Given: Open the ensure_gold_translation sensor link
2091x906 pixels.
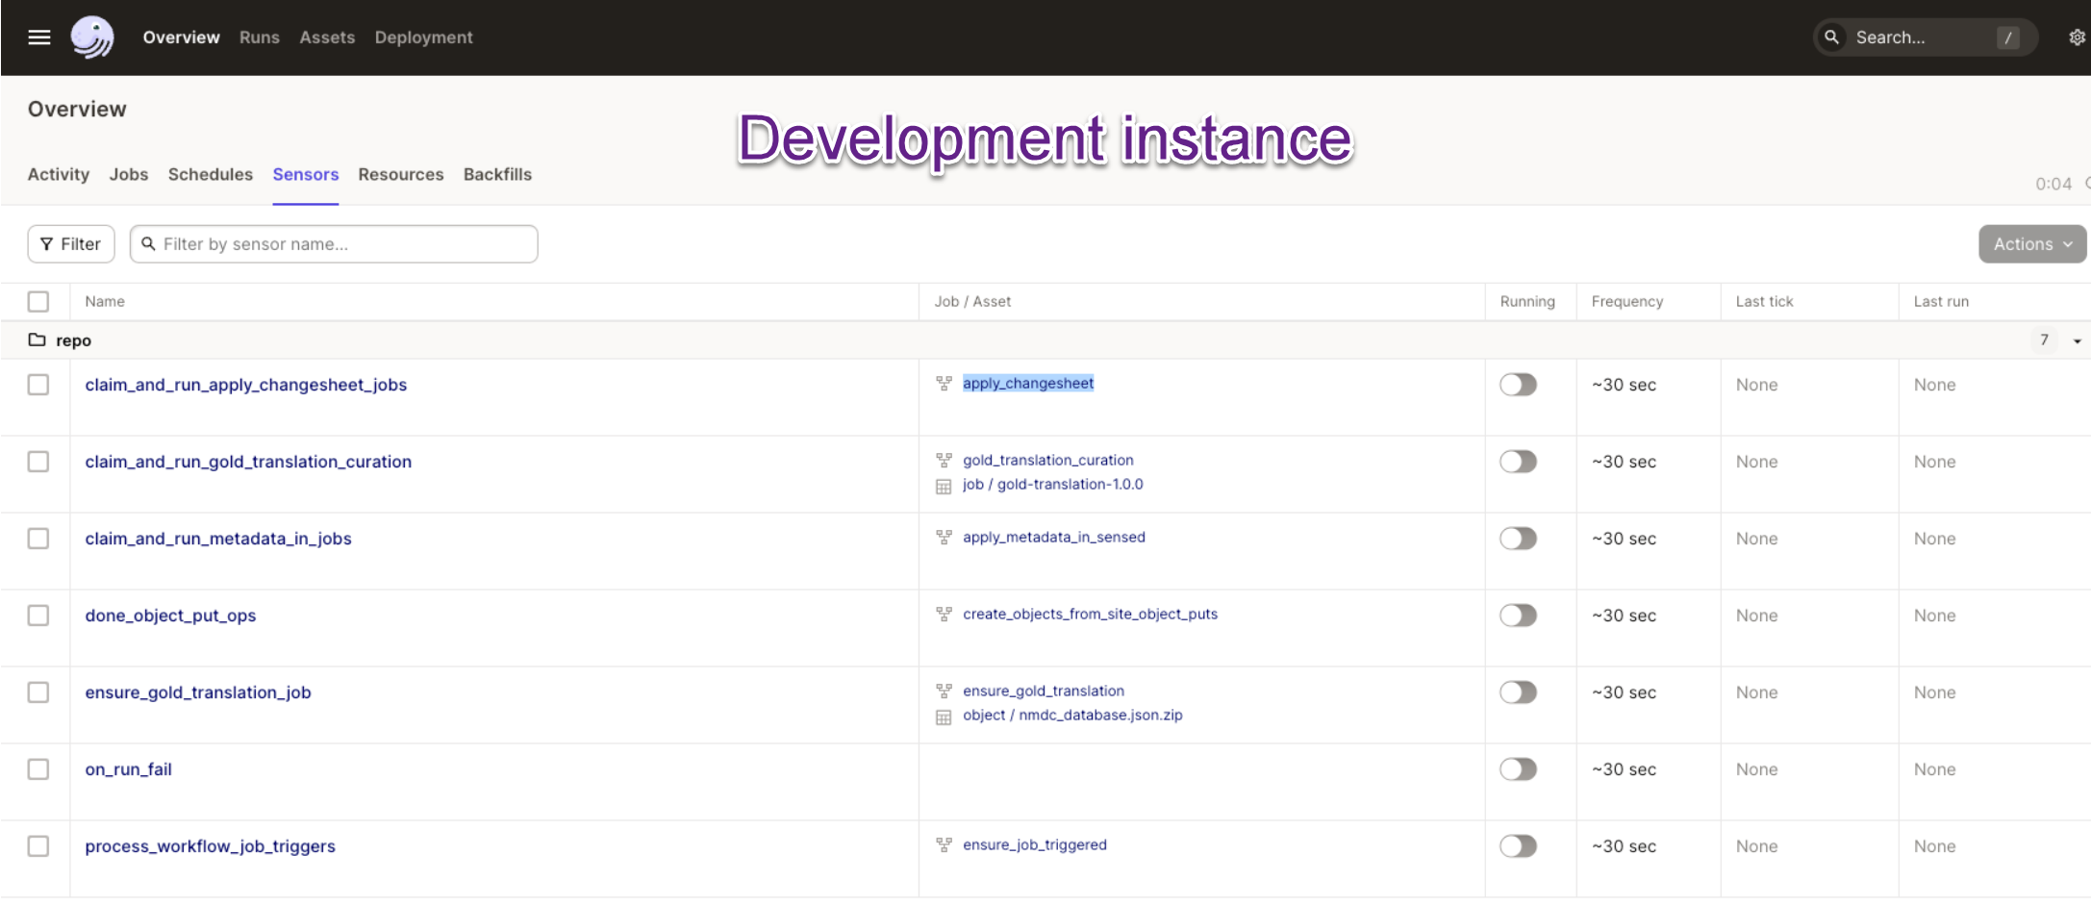Looking at the screenshot, I should click(1043, 691).
